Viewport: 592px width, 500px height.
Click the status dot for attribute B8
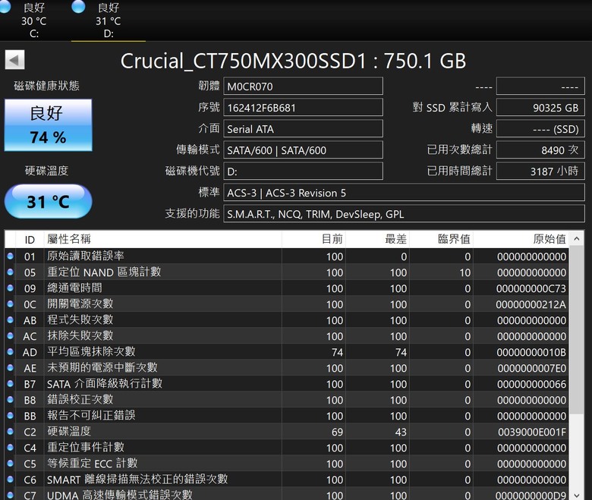click(10, 399)
